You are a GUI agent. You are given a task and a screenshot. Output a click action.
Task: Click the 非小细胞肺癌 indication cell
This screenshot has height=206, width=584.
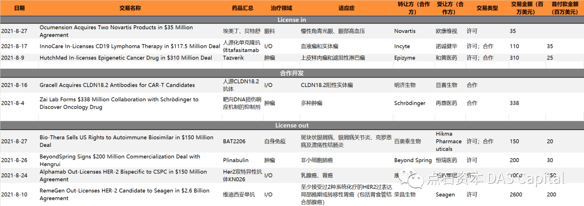[317, 160]
